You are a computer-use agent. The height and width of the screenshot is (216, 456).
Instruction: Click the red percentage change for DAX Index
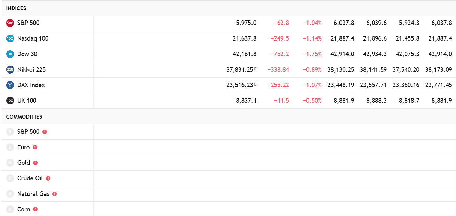[313, 85]
